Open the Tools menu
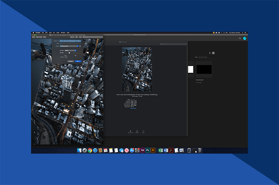The image size is (279, 185). pyautogui.click(x=58, y=33)
